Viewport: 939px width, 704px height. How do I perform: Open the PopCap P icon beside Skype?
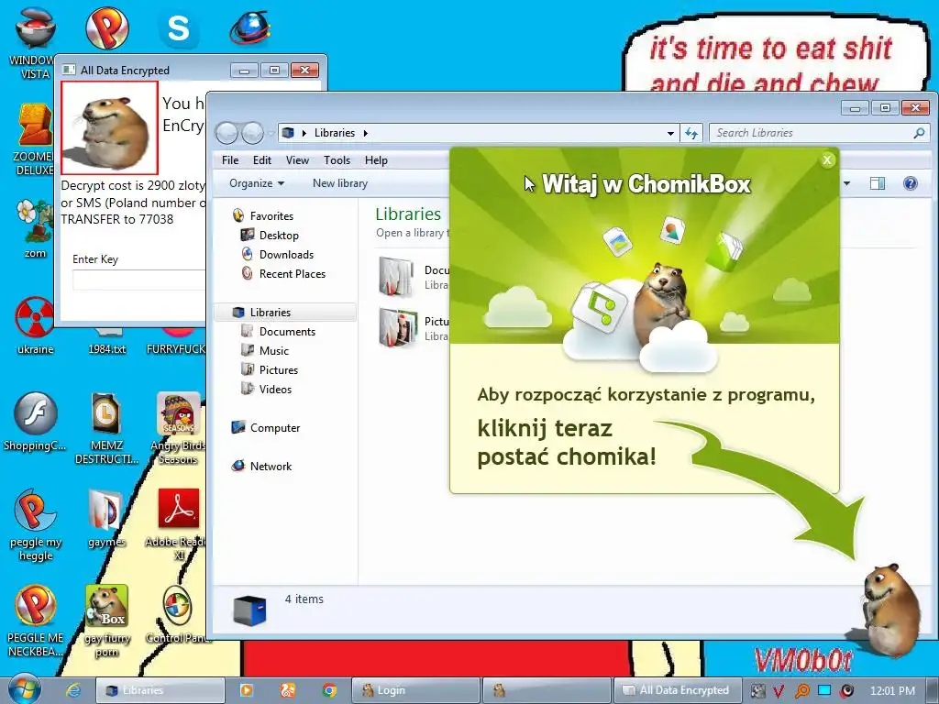click(x=107, y=27)
